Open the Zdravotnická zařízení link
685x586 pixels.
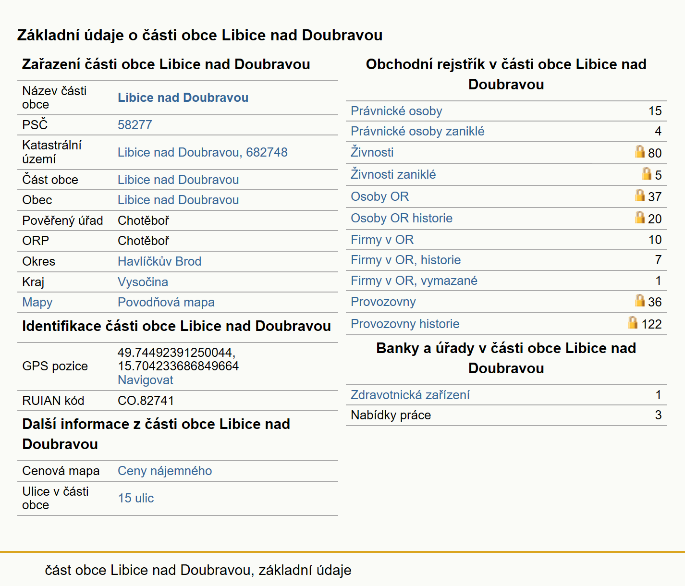tap(410, 395)
